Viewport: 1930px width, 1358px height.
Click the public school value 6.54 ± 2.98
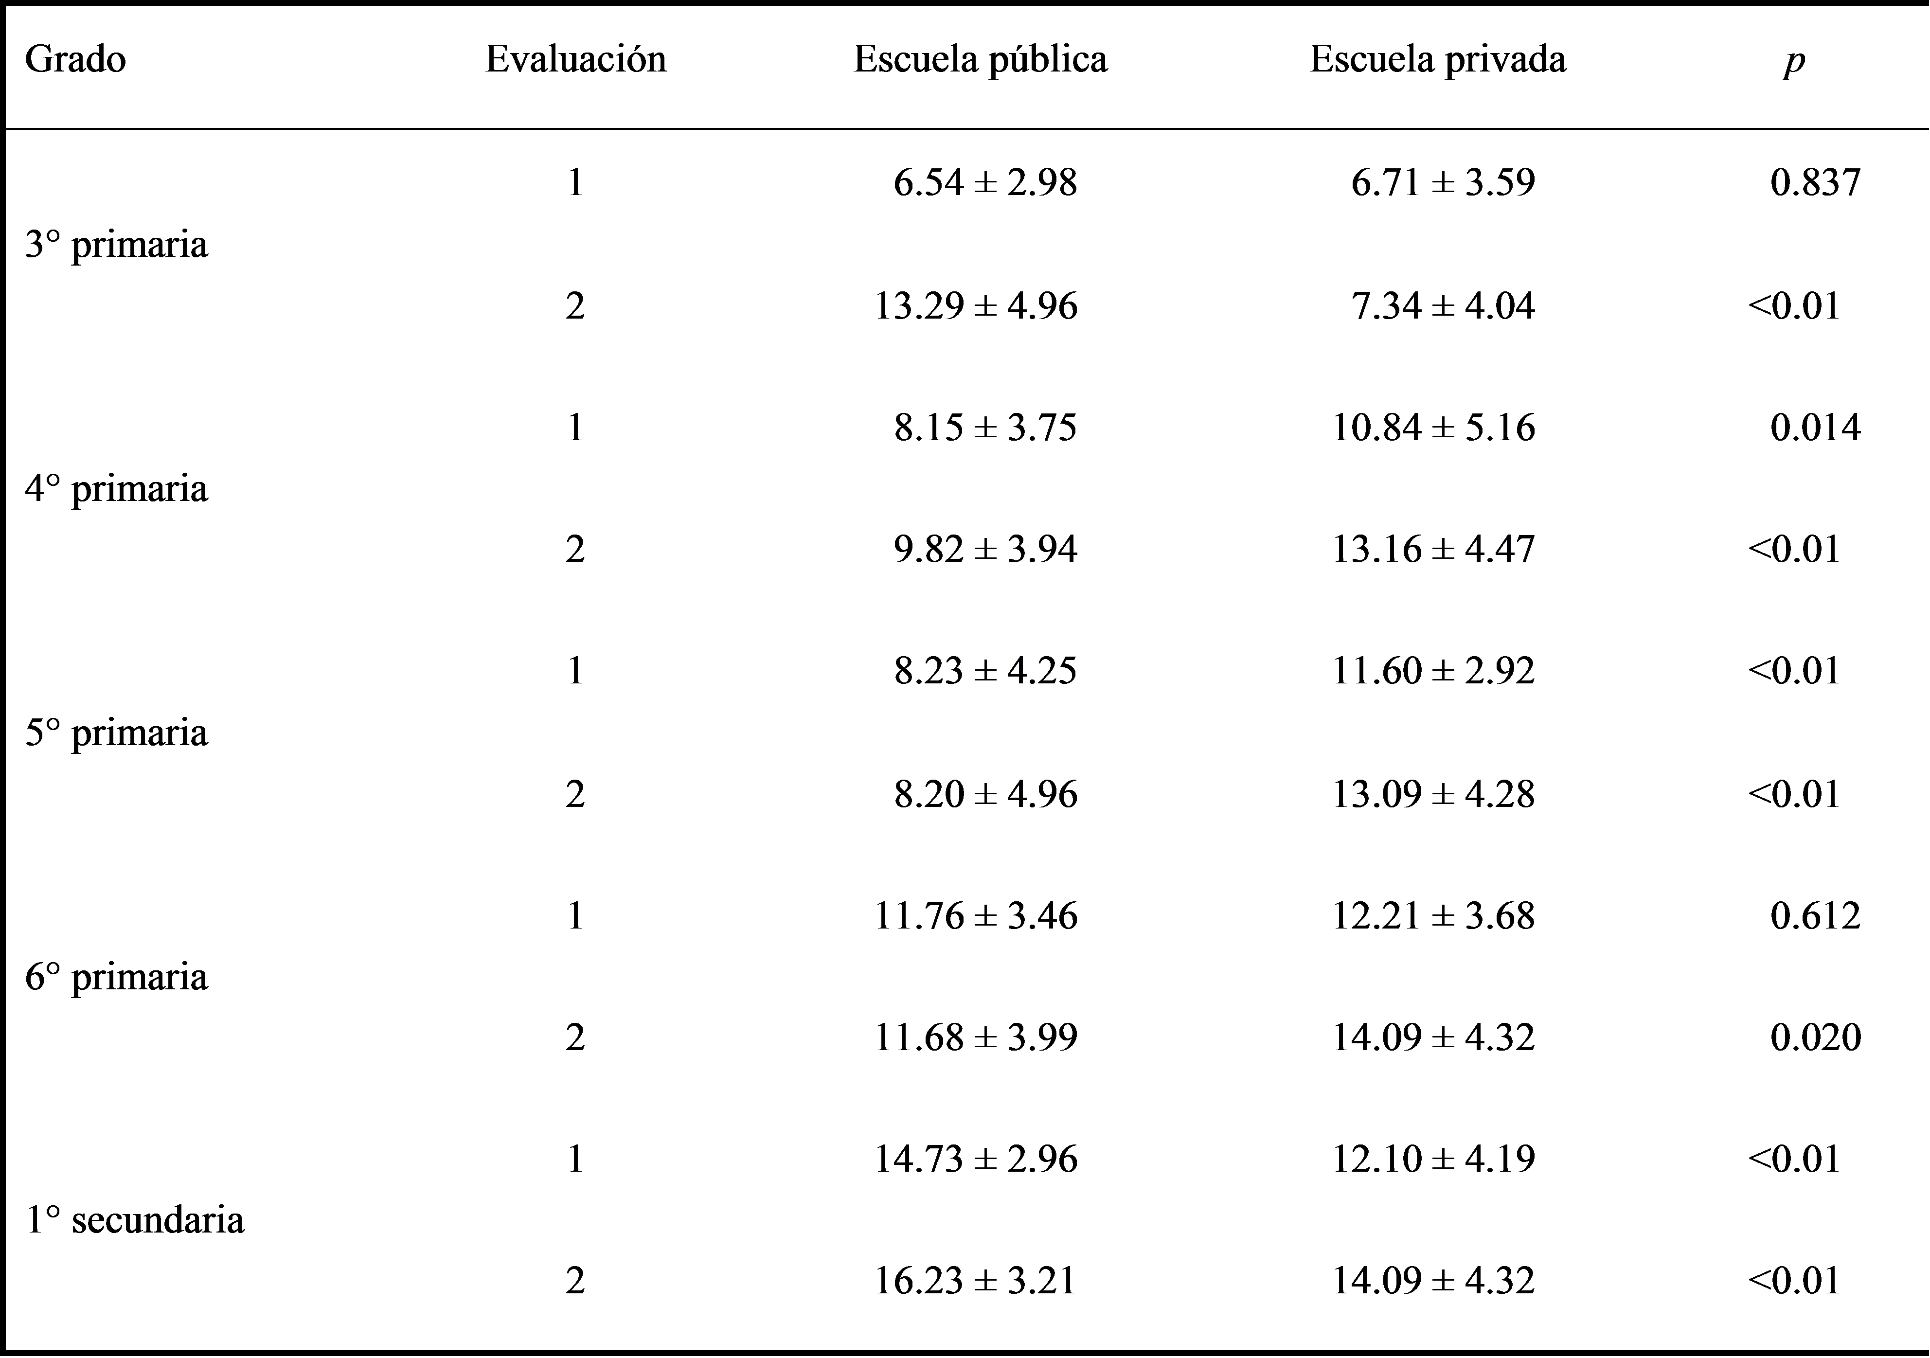pyautogui.click(x=984, y=182)
